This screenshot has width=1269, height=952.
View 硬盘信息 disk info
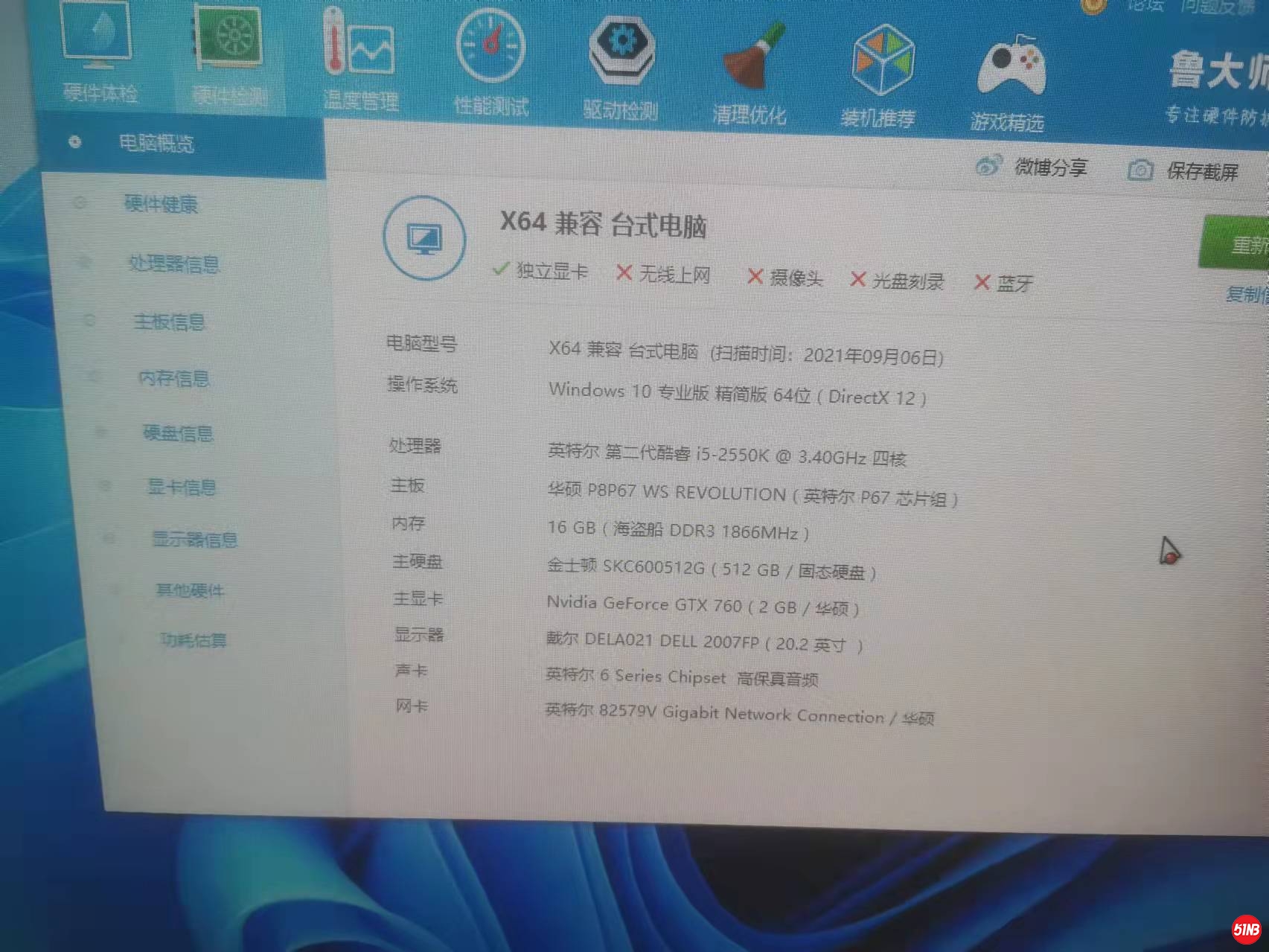coord(179,433)
